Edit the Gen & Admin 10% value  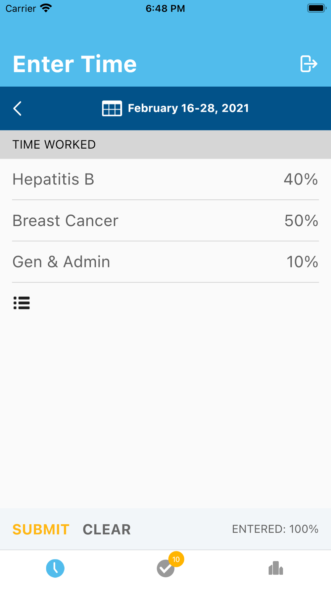[x=302, y=262]
